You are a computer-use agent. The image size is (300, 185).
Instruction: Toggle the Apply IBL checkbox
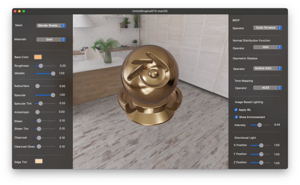click(236, 110)
